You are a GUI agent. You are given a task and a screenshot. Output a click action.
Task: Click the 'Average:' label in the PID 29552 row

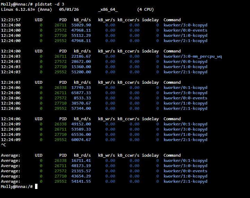click(10, 182)
